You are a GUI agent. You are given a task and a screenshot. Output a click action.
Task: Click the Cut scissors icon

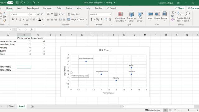click(5, 13)
